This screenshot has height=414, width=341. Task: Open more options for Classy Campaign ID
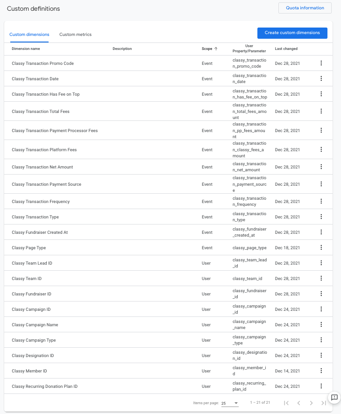321,309
